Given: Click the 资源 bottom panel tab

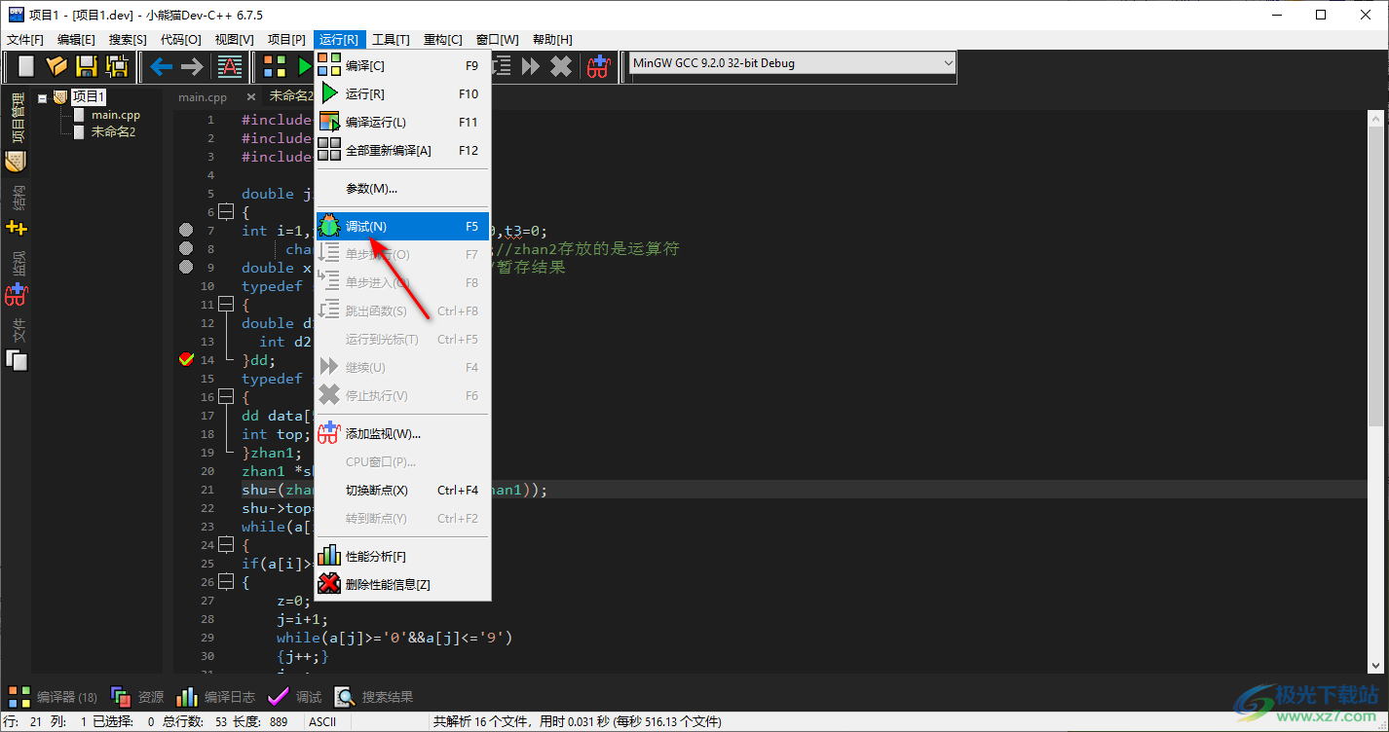Looking at the screenshot, I should click(137, 697).
